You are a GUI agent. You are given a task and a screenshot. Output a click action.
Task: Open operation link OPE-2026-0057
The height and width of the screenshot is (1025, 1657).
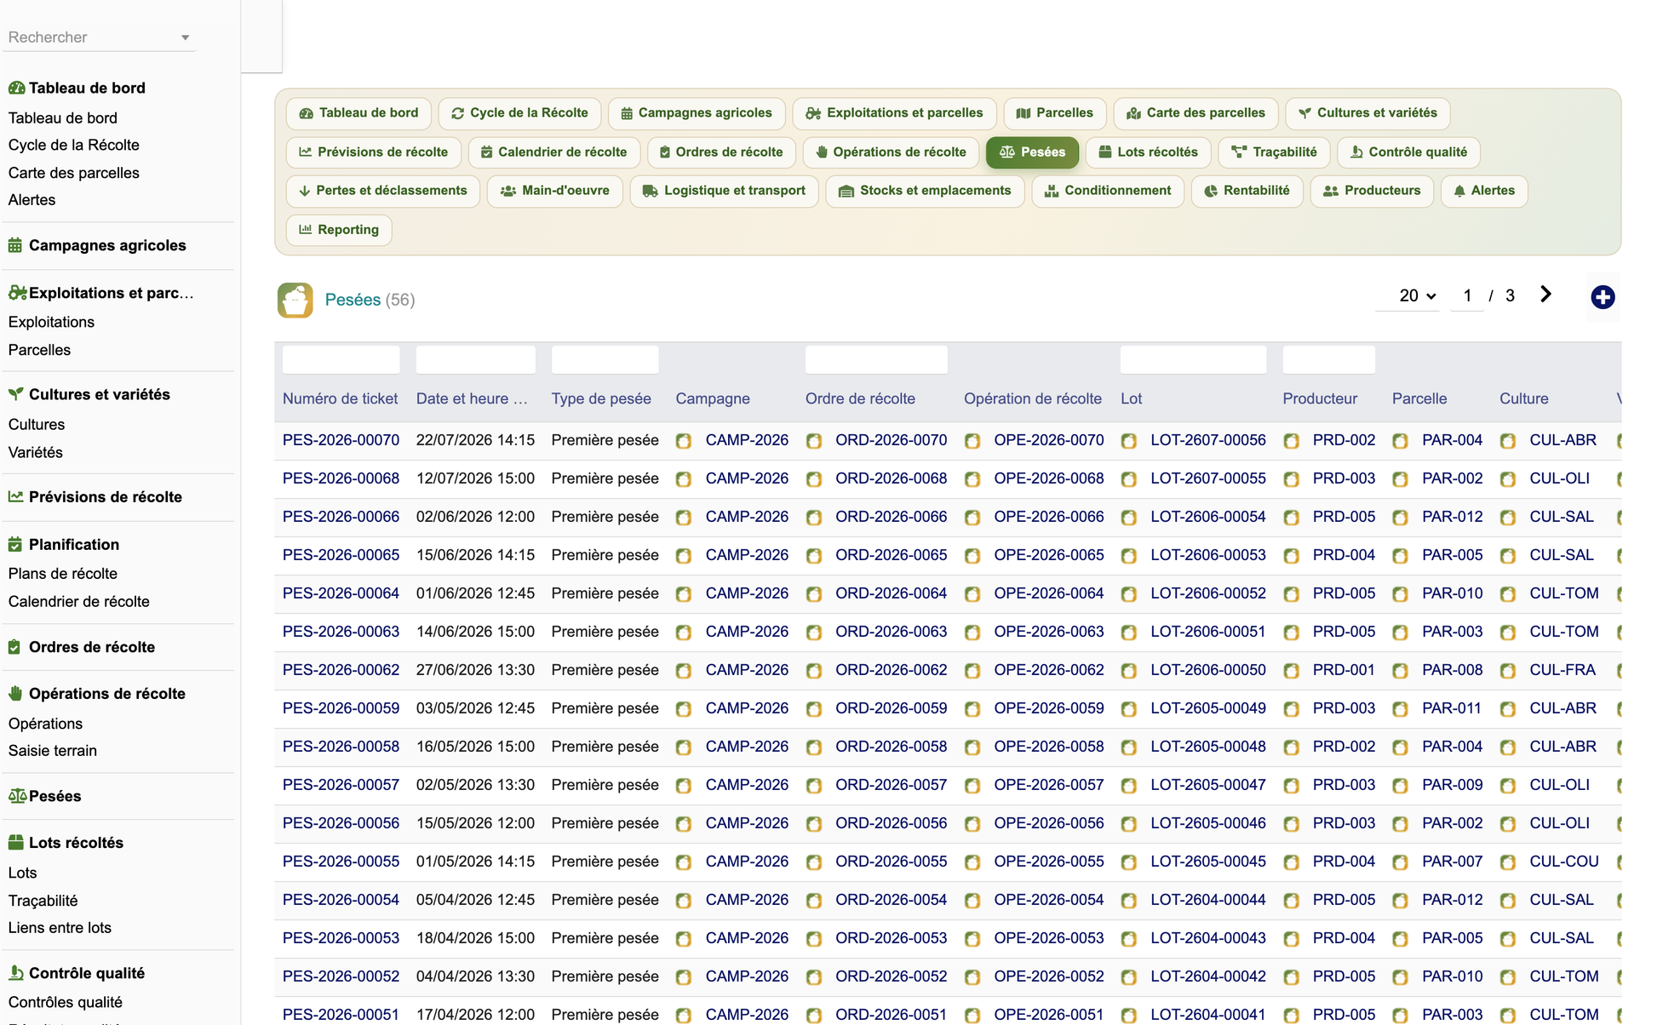pyautogui.click(x=1049, y=785)
